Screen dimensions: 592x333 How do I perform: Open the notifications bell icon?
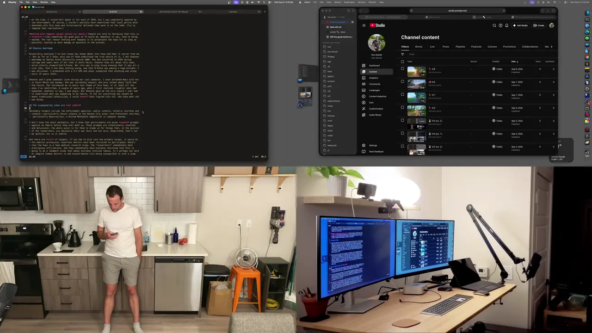coord(506,25)
